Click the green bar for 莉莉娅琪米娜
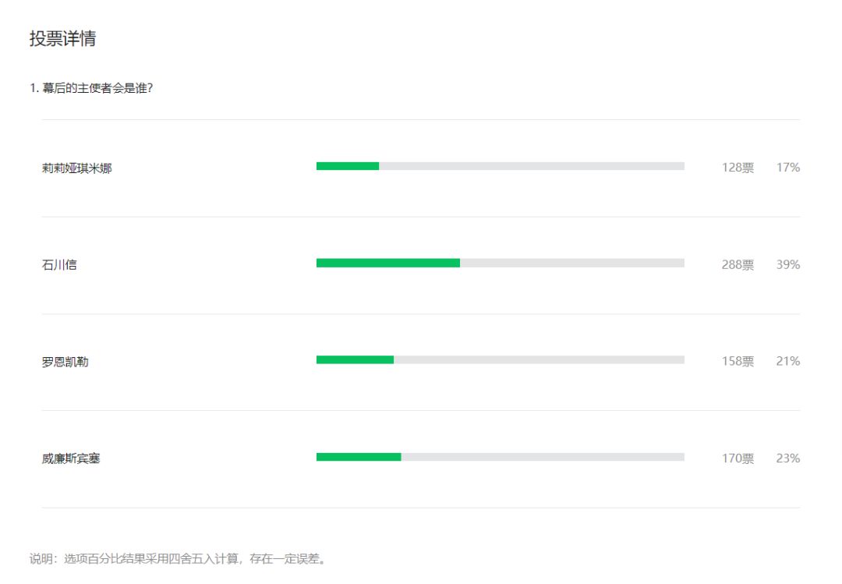This screenshot has height=584, width=842. point(348,166)
